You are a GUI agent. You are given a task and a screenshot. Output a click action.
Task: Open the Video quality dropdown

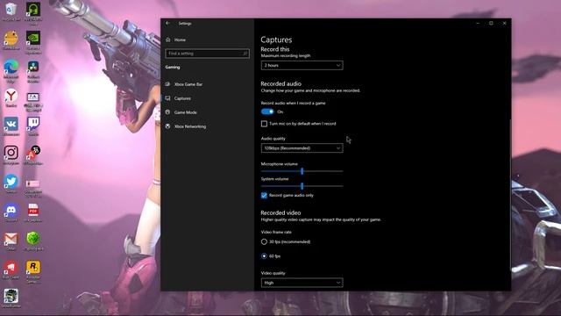coord(302,283)
